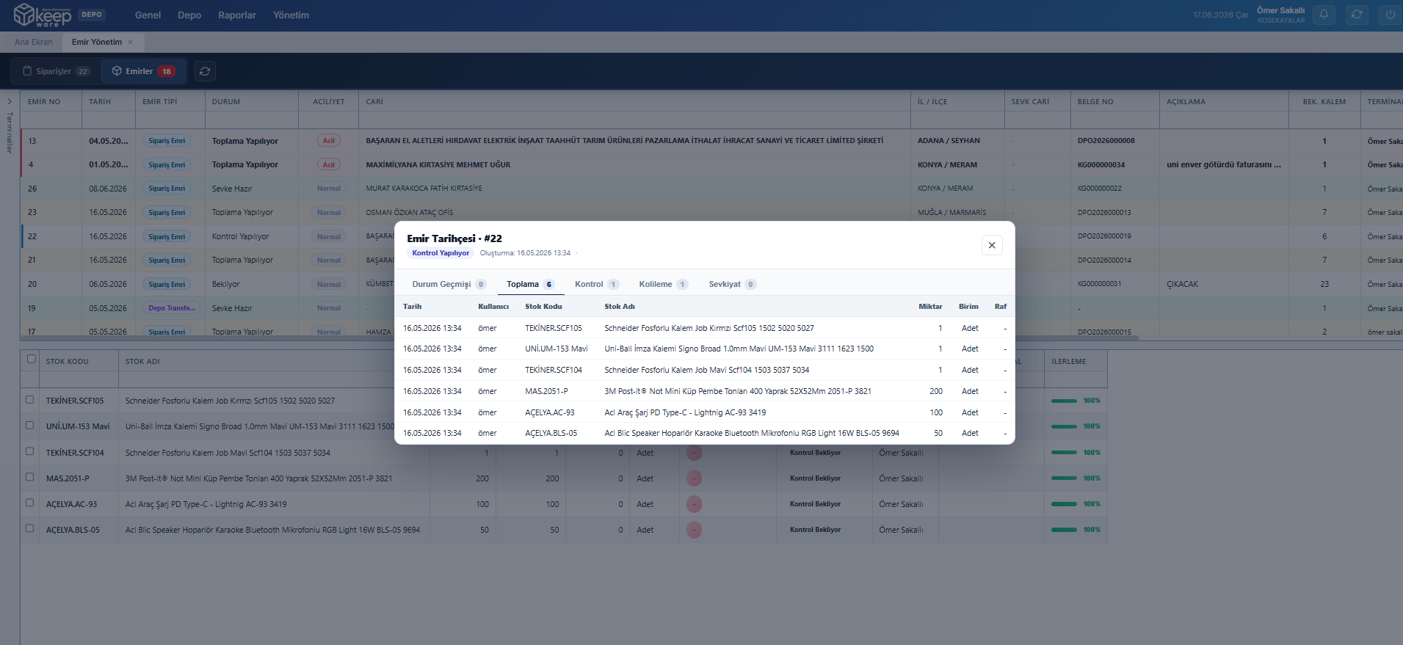Click the Sipariş Emri badge in order row 26

click(167, 189)
